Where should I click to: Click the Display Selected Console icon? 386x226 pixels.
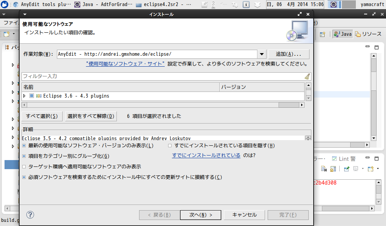coord(355,169)
